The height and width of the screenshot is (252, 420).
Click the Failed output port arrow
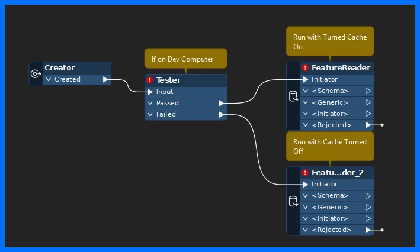[x=221, y=115]
